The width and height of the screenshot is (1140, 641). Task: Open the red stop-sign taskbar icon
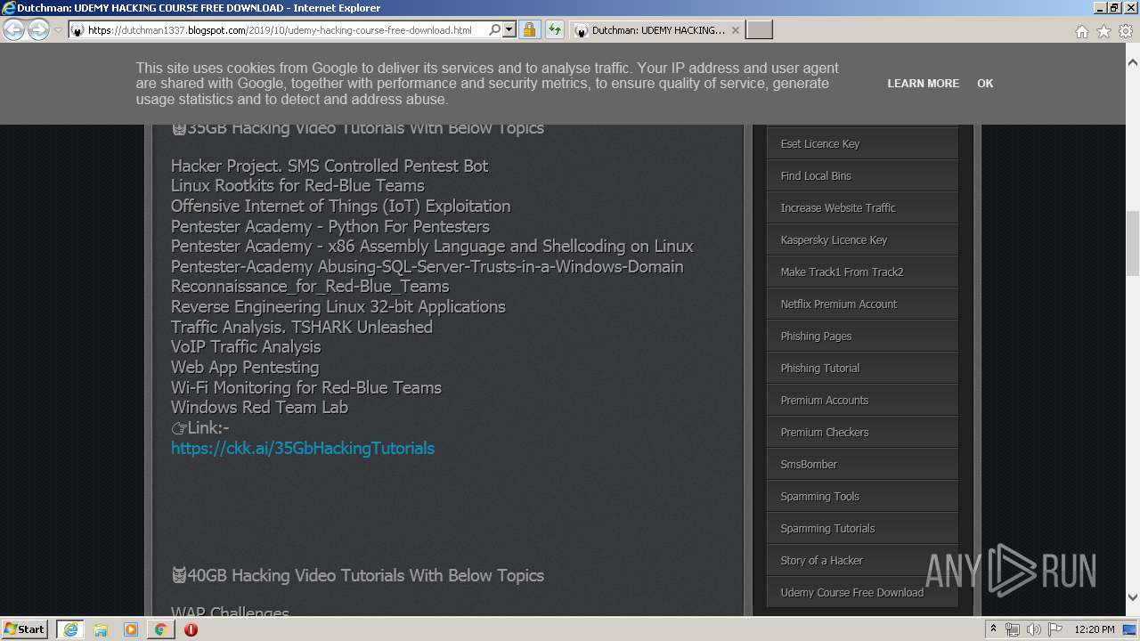coord(191,629)
